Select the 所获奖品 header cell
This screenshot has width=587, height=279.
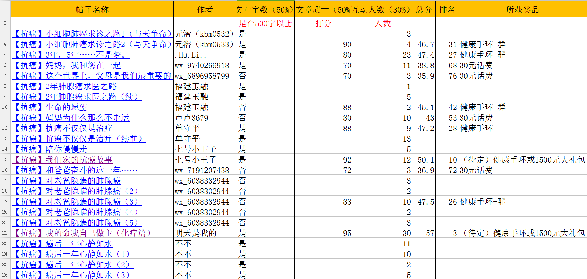tap(522, 9)
